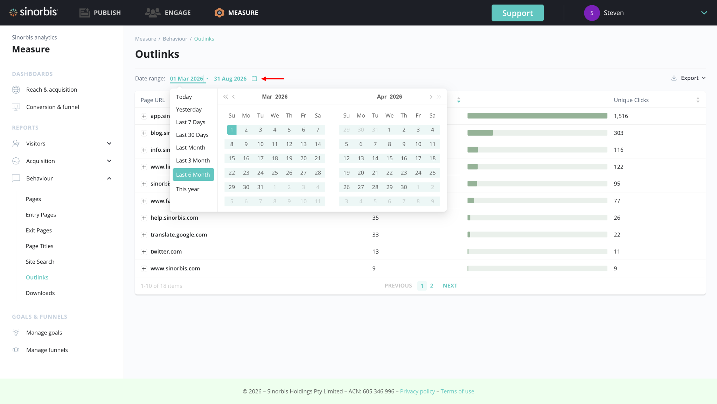717x404 pixels.
Task: Sort the clicks column beside the calendar
Action: click(x=459, y=100)
